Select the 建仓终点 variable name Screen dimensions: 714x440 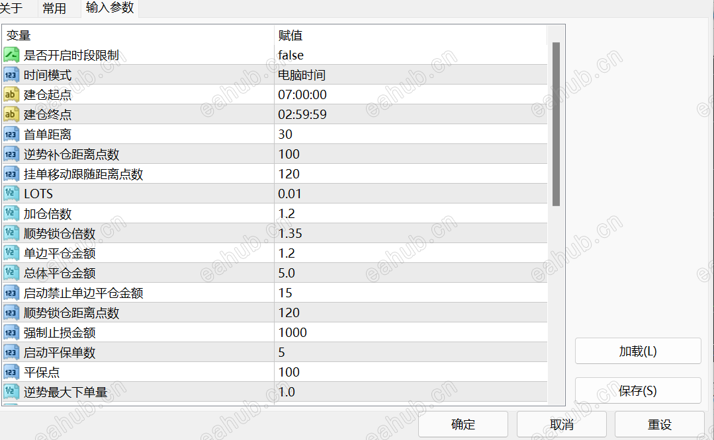point(48,114)
